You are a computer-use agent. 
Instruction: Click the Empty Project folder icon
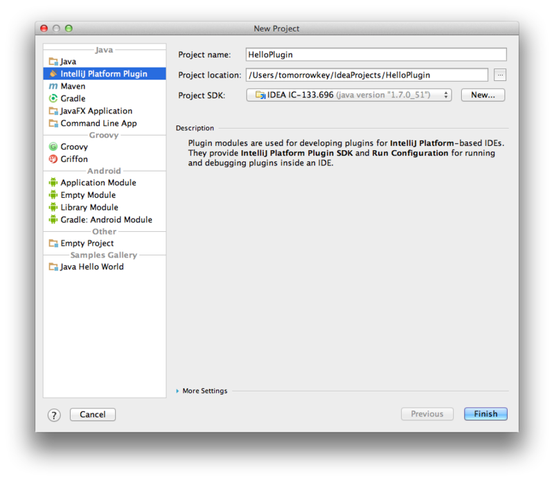pos(53,244)
